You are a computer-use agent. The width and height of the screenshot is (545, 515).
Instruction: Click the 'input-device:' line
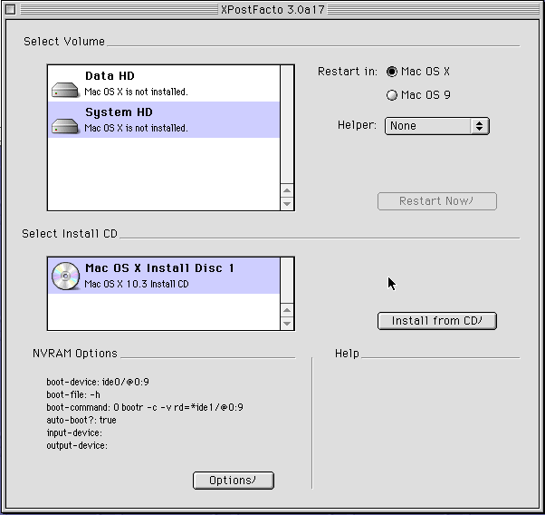(74, 432)
